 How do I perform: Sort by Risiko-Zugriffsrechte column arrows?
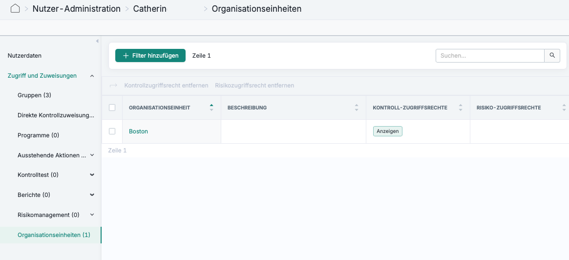564,108
